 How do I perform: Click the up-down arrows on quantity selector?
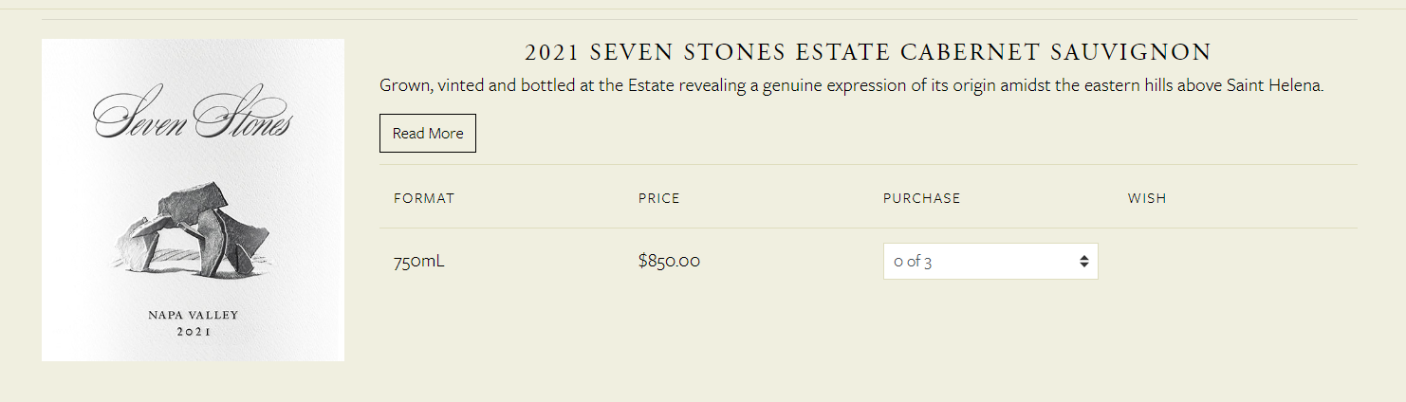1083,262
